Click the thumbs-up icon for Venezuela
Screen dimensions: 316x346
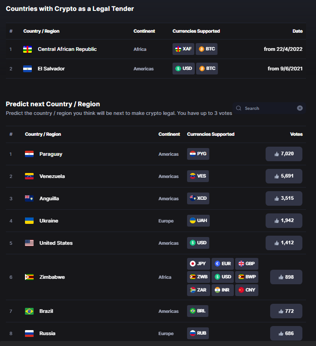(x=276, y=176)
